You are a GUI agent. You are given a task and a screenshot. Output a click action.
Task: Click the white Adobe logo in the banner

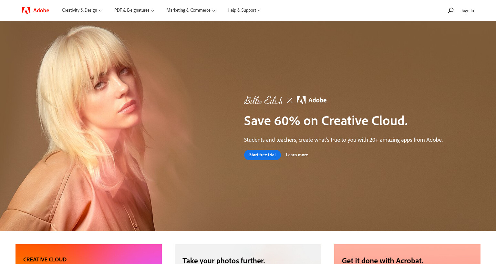pos(312,100)
